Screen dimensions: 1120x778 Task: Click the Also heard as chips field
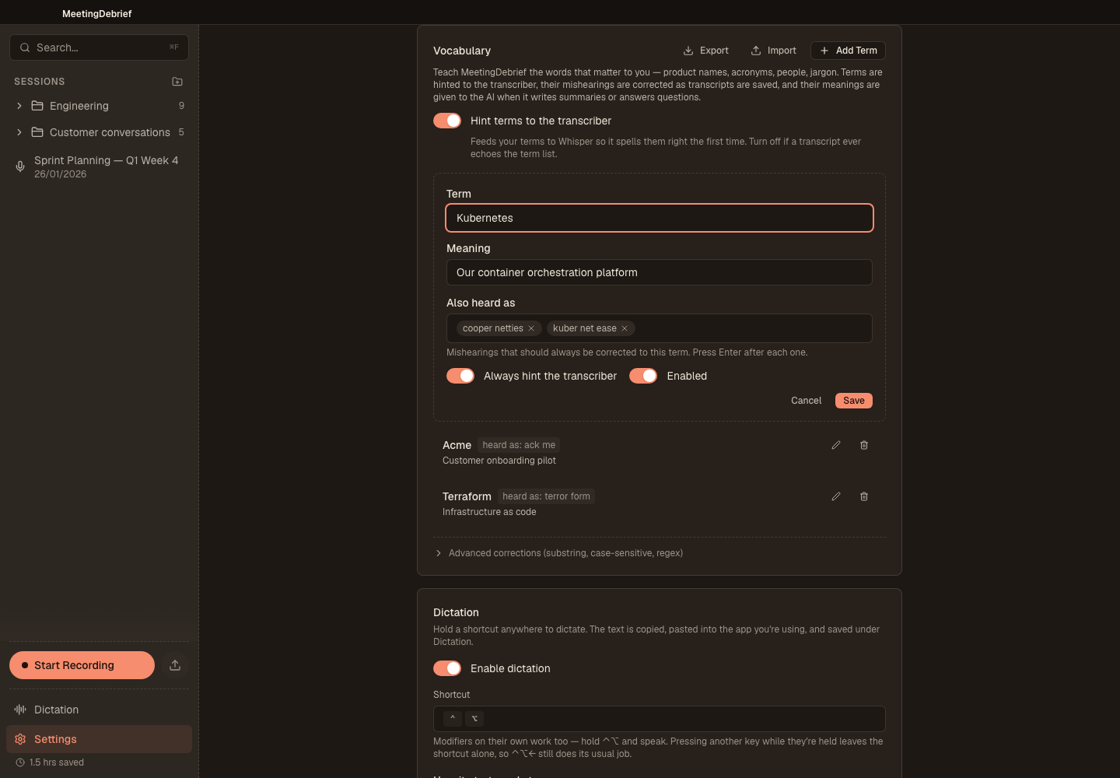(x=660, y=328)
